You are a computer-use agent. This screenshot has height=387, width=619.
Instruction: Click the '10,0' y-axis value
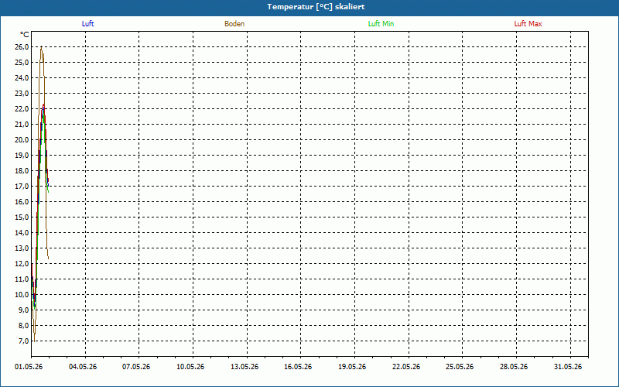click(22, 295)
